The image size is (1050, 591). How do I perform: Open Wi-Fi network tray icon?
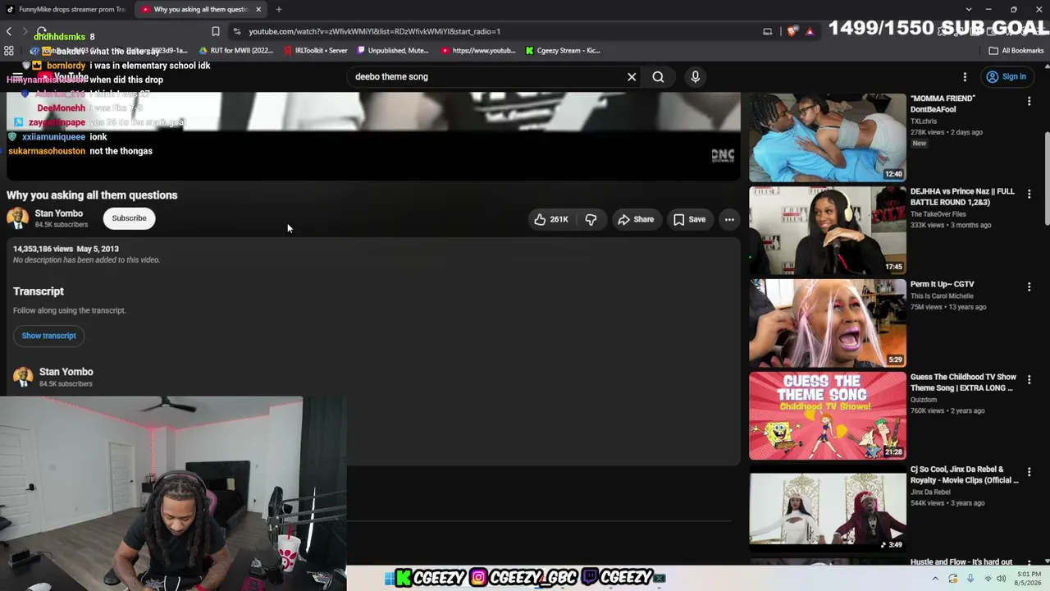point(988,578)
